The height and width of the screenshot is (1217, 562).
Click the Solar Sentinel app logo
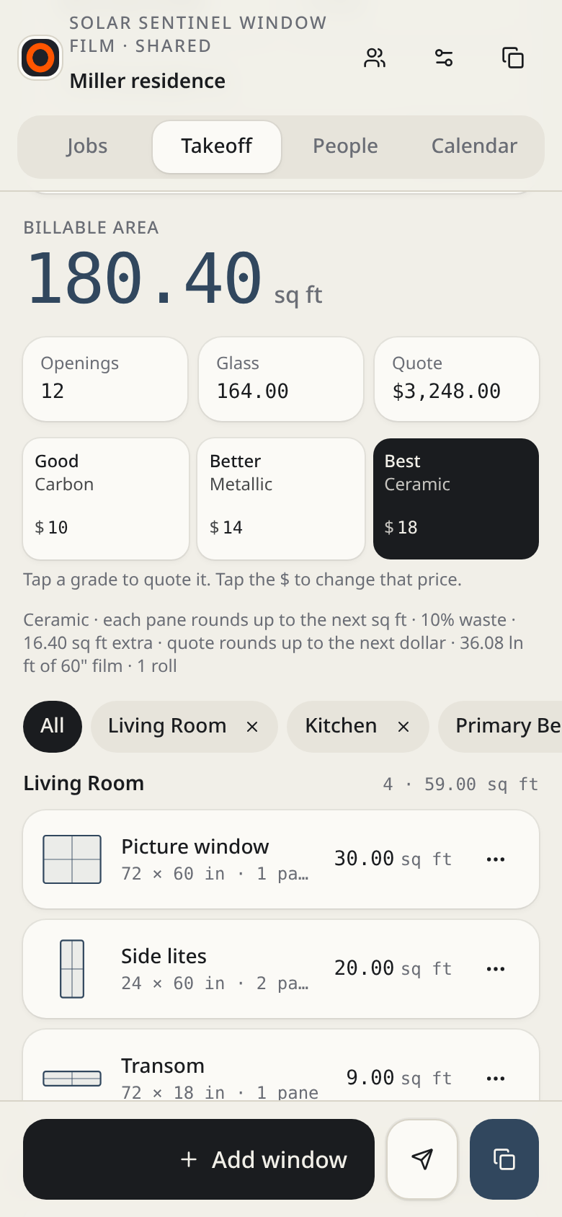[x=40, y=58]
